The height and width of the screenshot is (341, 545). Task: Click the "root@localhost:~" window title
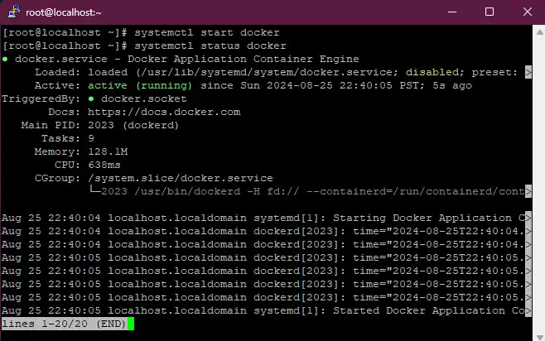coord(64,12)
